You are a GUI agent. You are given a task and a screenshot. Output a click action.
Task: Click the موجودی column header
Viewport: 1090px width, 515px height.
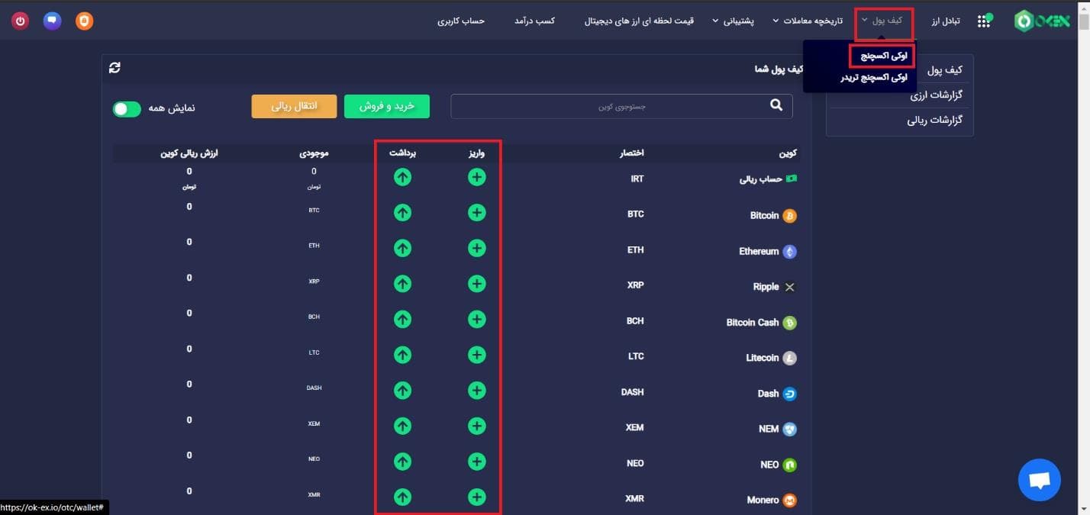click(x=314, y=153)
